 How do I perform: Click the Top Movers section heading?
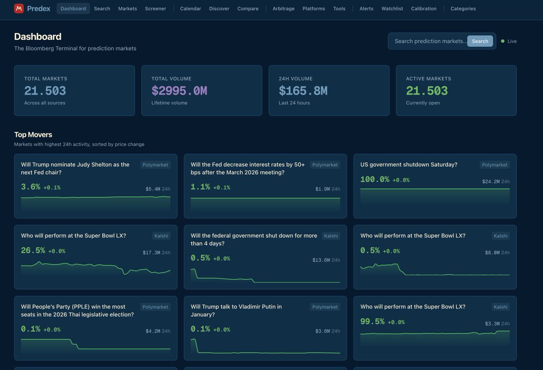click(x=33, y=135)
